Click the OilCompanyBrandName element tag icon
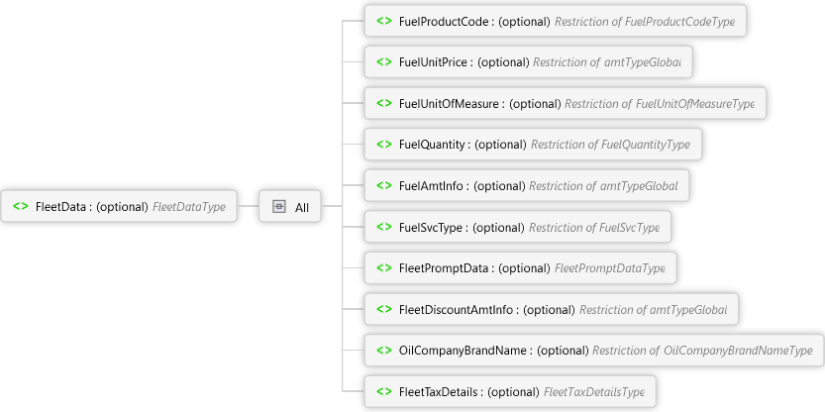The height and width of the screenshot is (412, 825). coord(383,351)
